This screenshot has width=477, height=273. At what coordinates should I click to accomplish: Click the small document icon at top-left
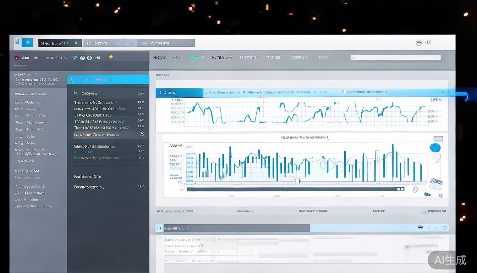coord(17,42)
